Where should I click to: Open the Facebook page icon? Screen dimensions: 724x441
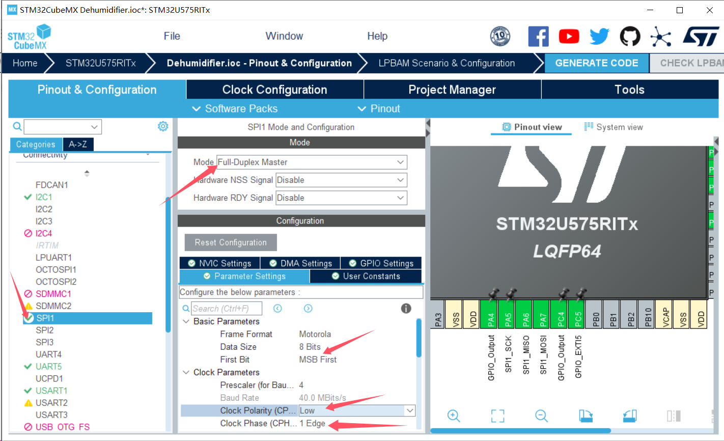538,36
